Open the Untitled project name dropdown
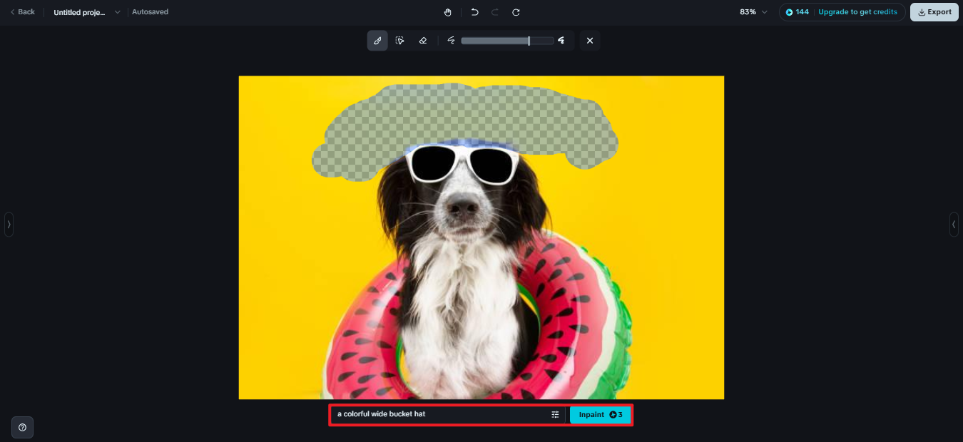Viewport: 963px width, 442px height. (87, 12)
